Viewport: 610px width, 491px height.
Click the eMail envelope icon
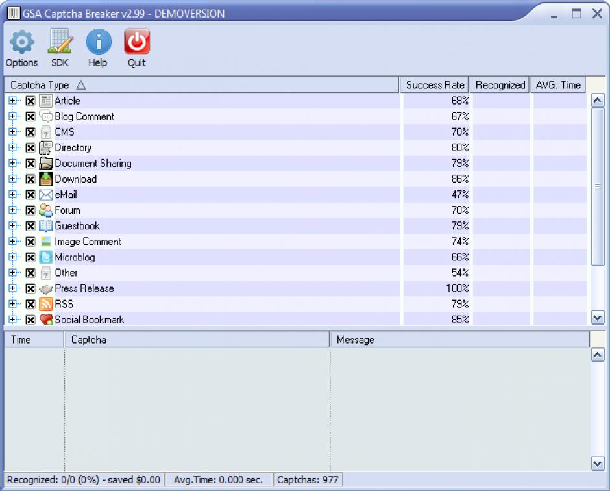(x=46, y=195)
